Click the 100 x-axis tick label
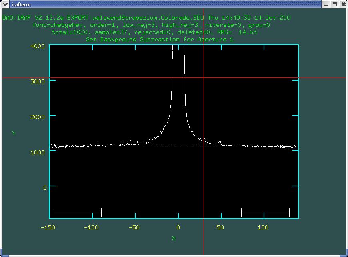 pyautogui.click(x=263, y=227)
